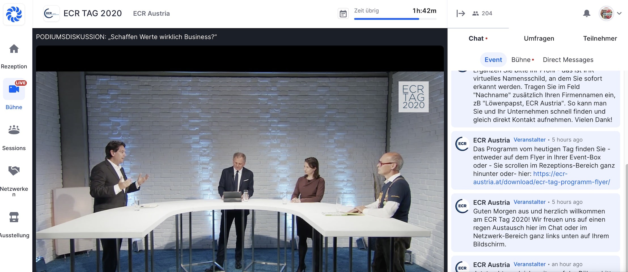Image resolution: width=628 pixels, height=272 pixels.
Task: Collapse the sidebar with the arrow icon
Action: [x=461, y=13]
